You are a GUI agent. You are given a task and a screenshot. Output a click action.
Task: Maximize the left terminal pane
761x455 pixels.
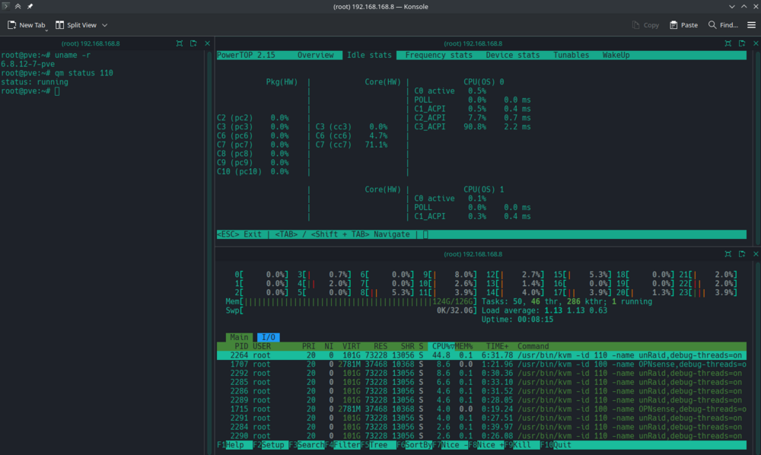[x=180, y=43]
